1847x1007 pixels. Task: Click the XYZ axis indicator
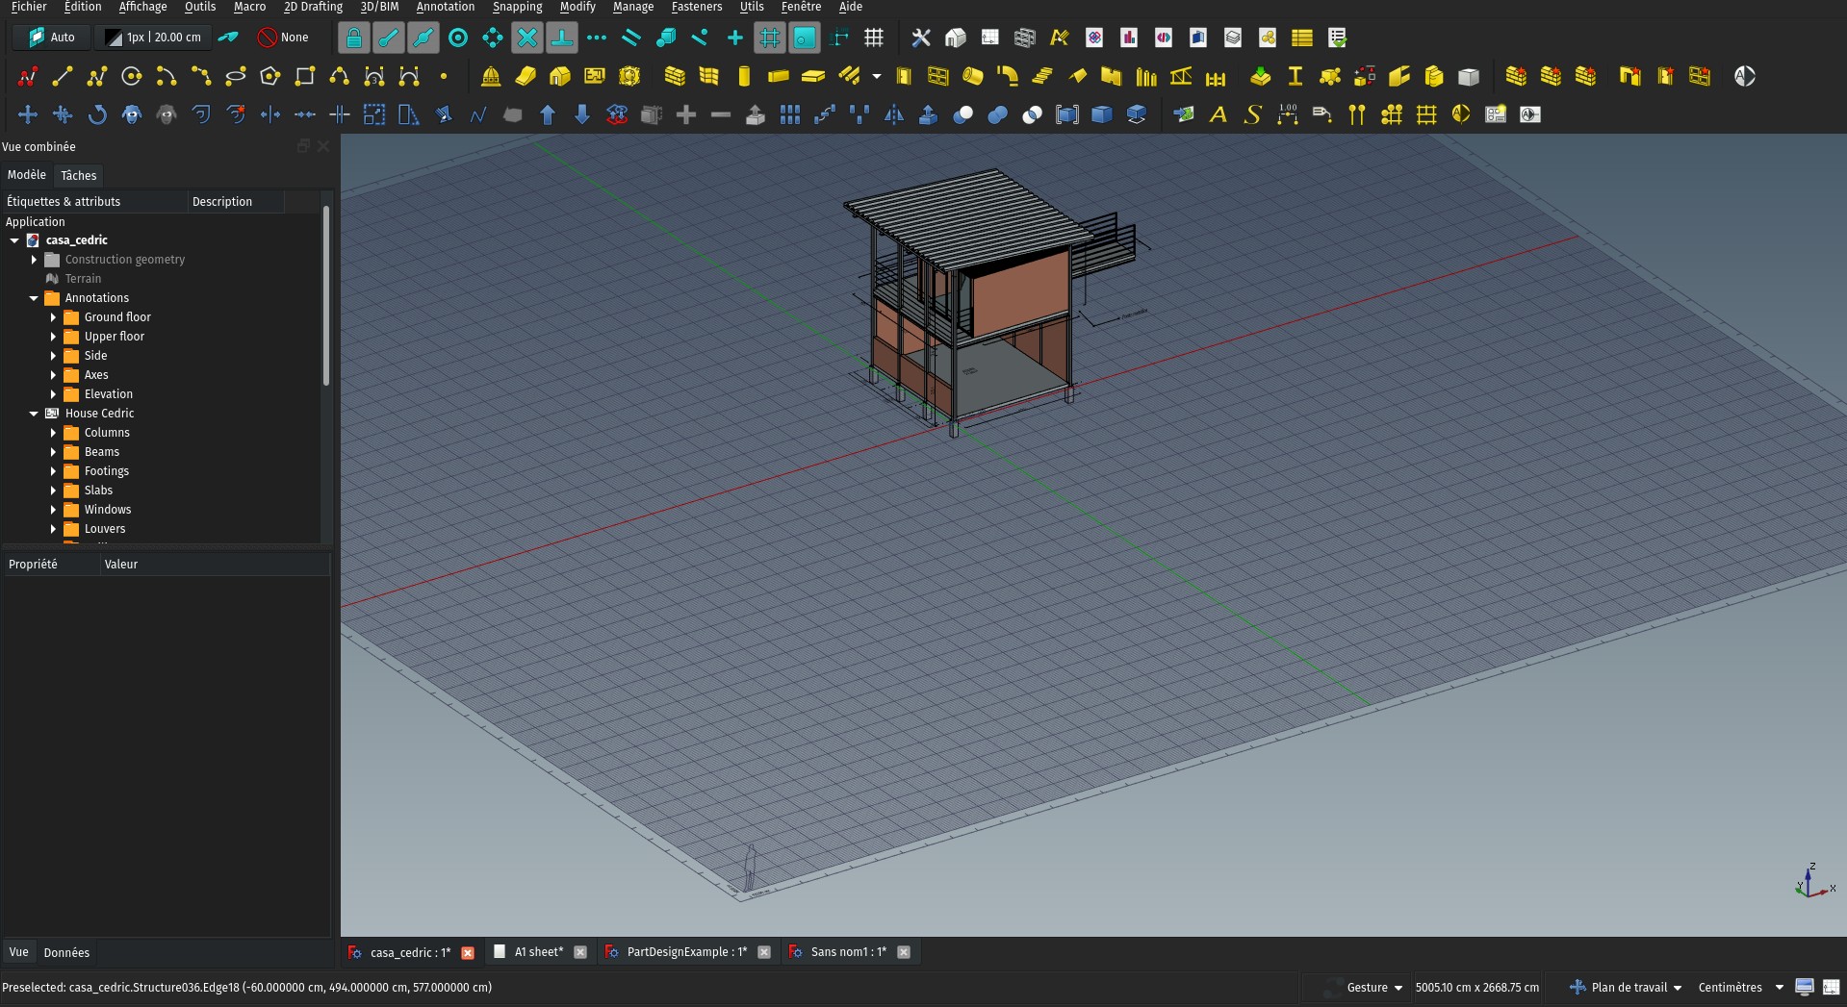tap(1813, 883)
